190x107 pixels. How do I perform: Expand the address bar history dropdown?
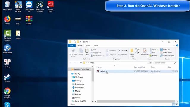pyautogui.click(x=148, y=63)
